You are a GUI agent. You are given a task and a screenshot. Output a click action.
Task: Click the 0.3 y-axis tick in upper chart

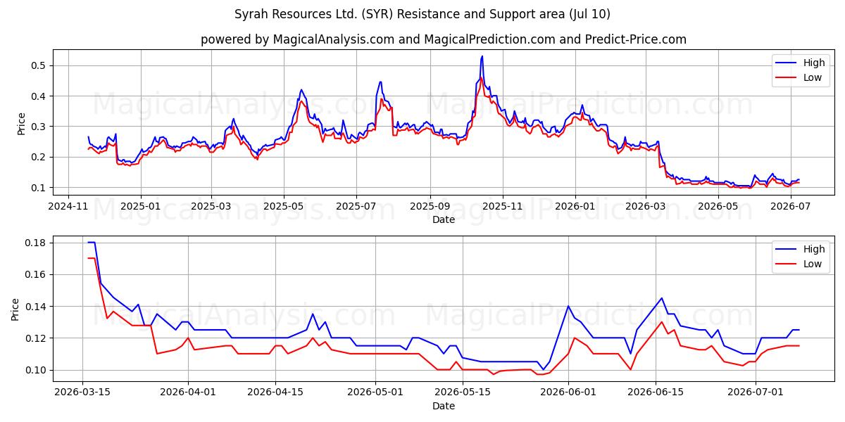[39, 127]
